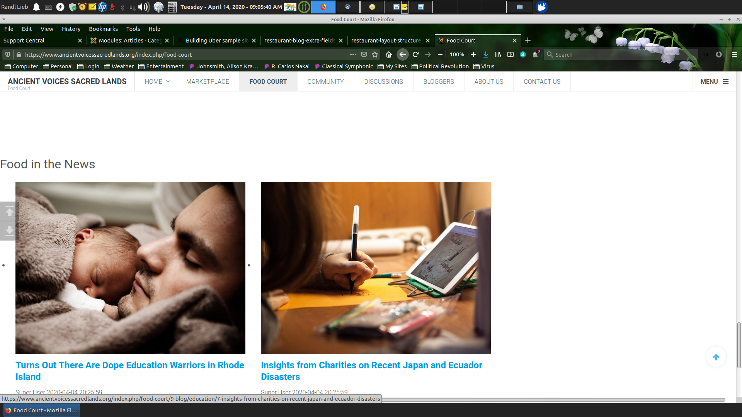The height and width of the screenshot is (417, 742).
Task: Open the Bookmarks menu
Action: 103,29
